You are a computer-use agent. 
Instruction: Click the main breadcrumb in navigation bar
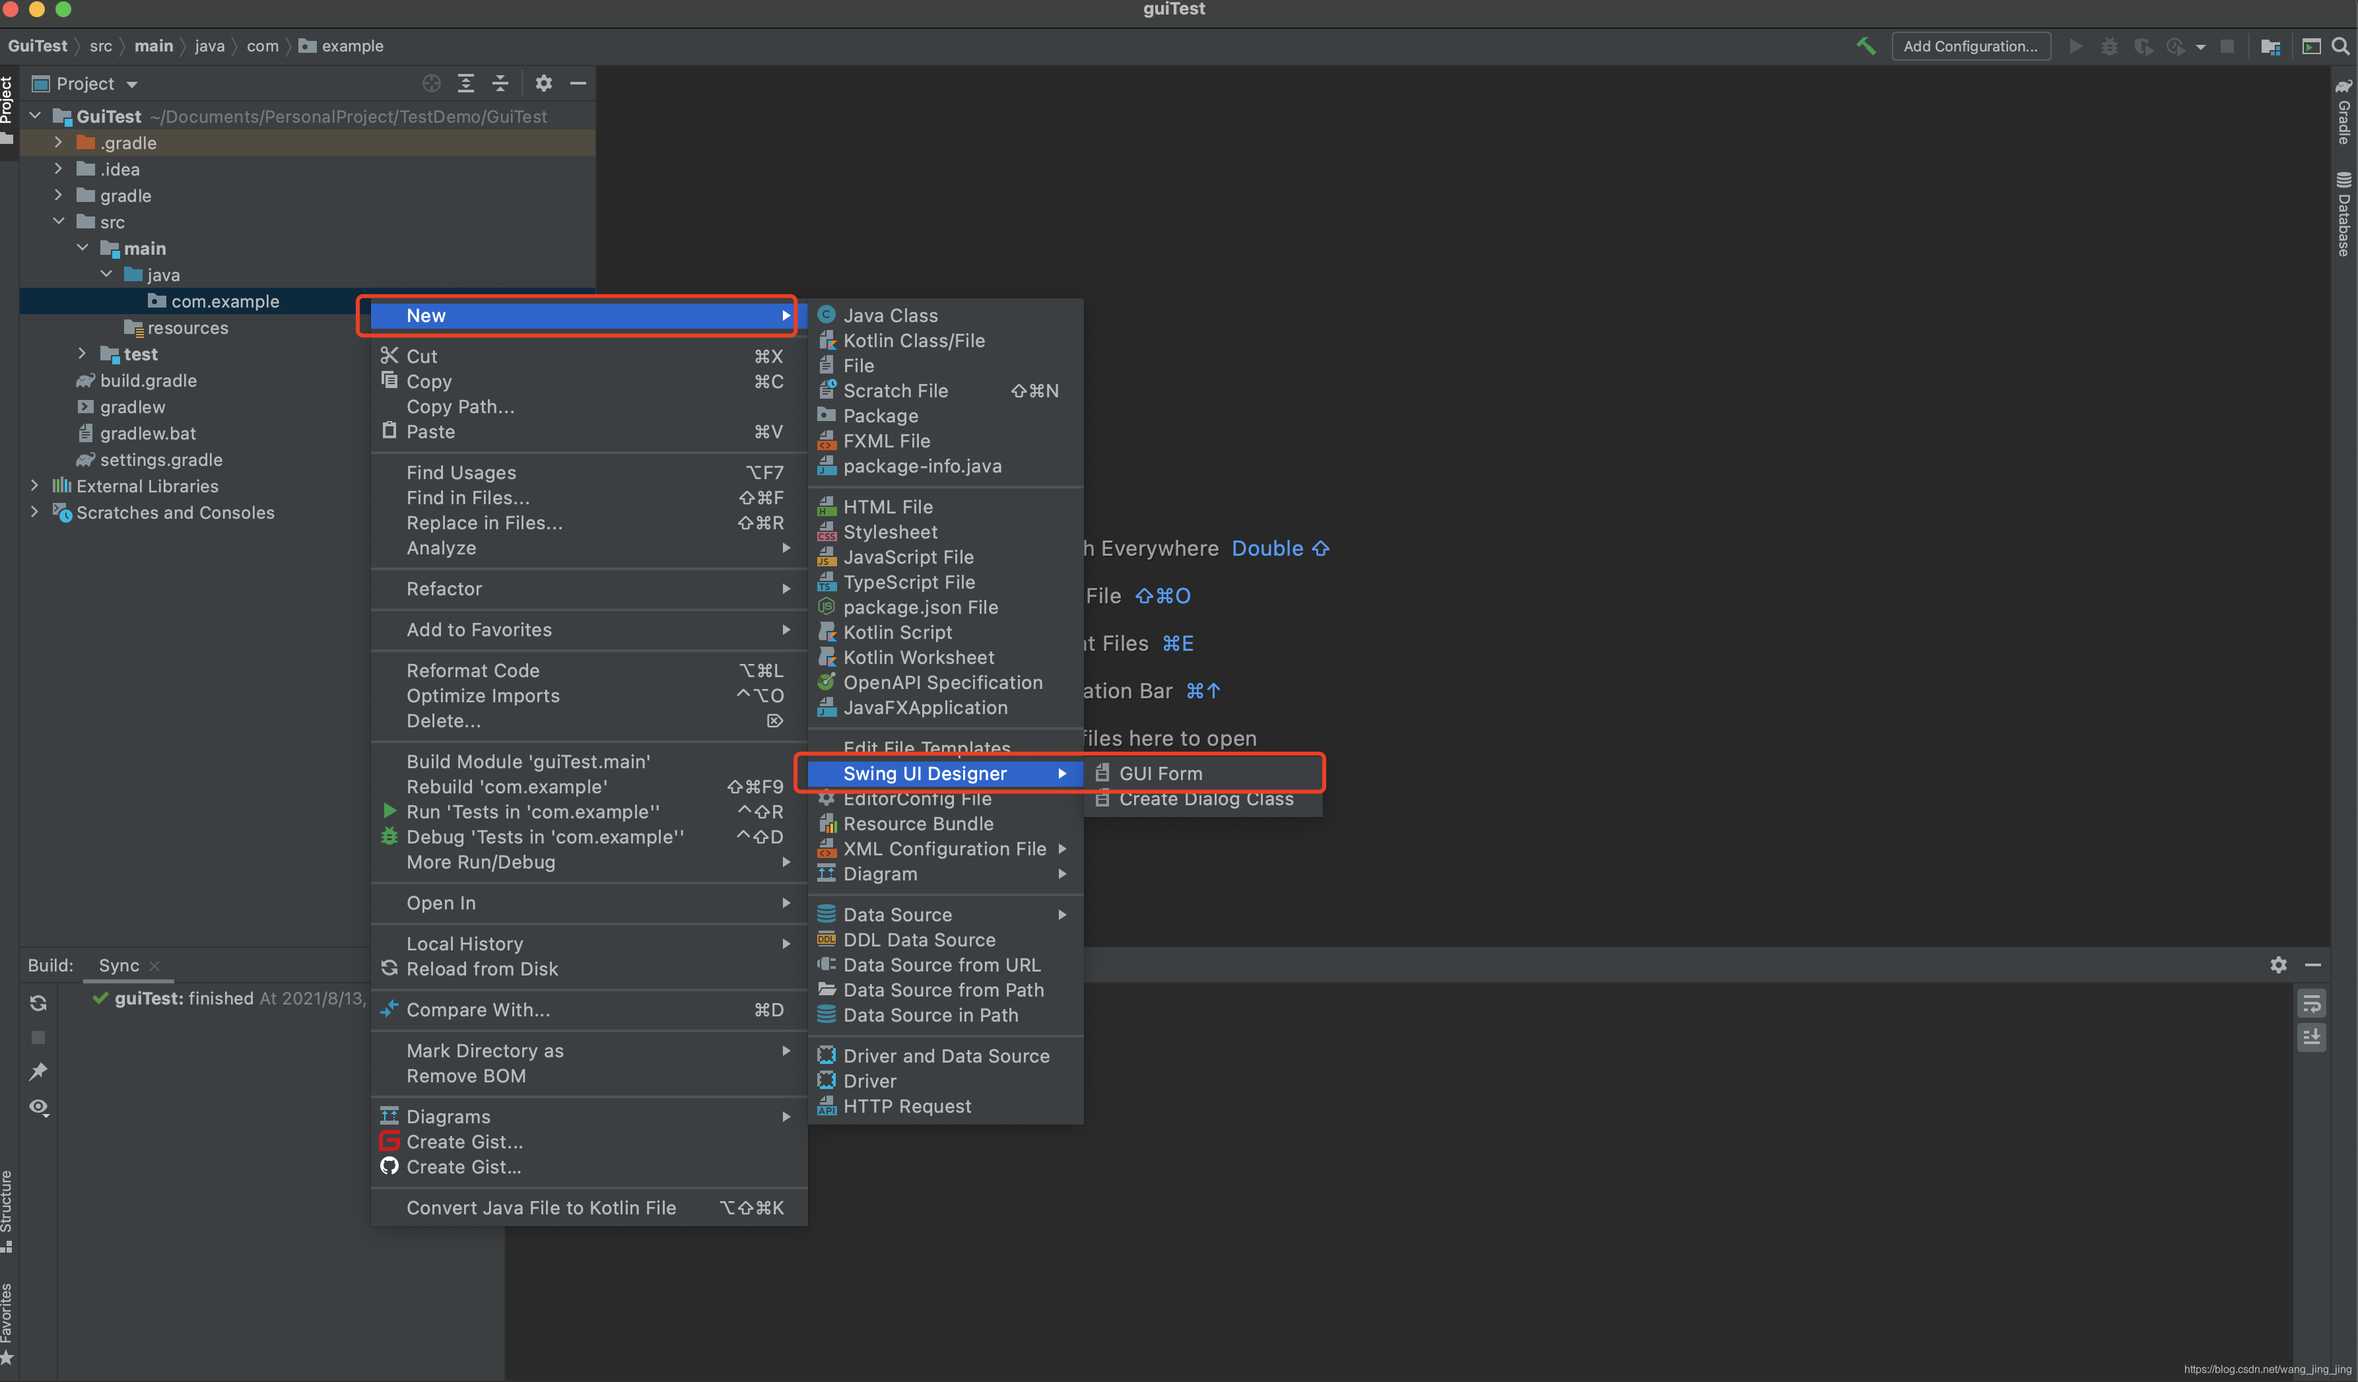(153, 46)
